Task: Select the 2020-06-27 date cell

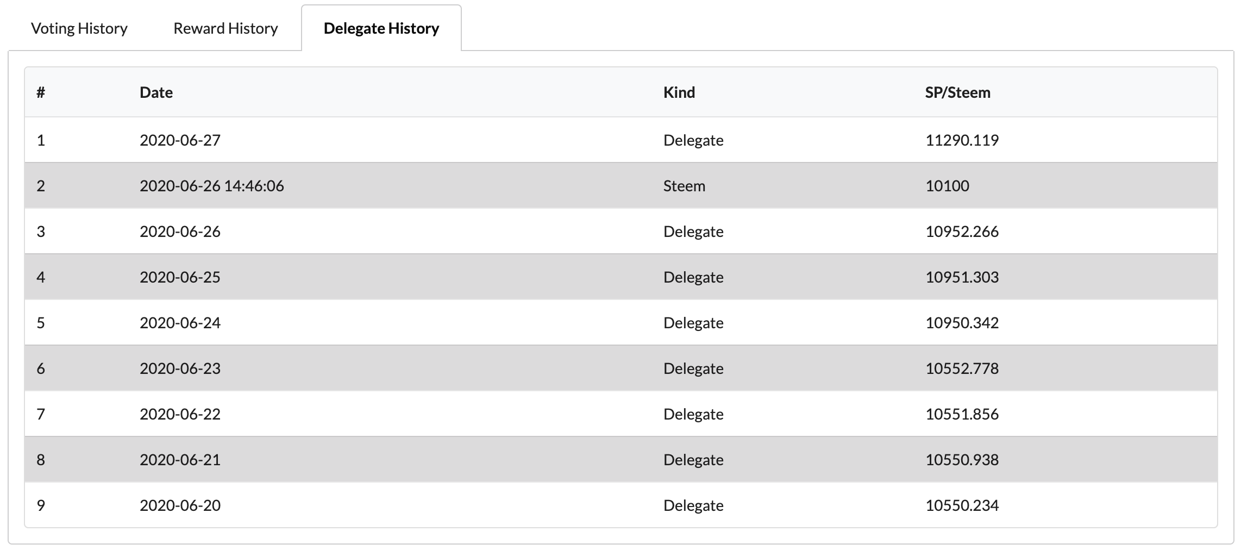Action: coord(180,140)
